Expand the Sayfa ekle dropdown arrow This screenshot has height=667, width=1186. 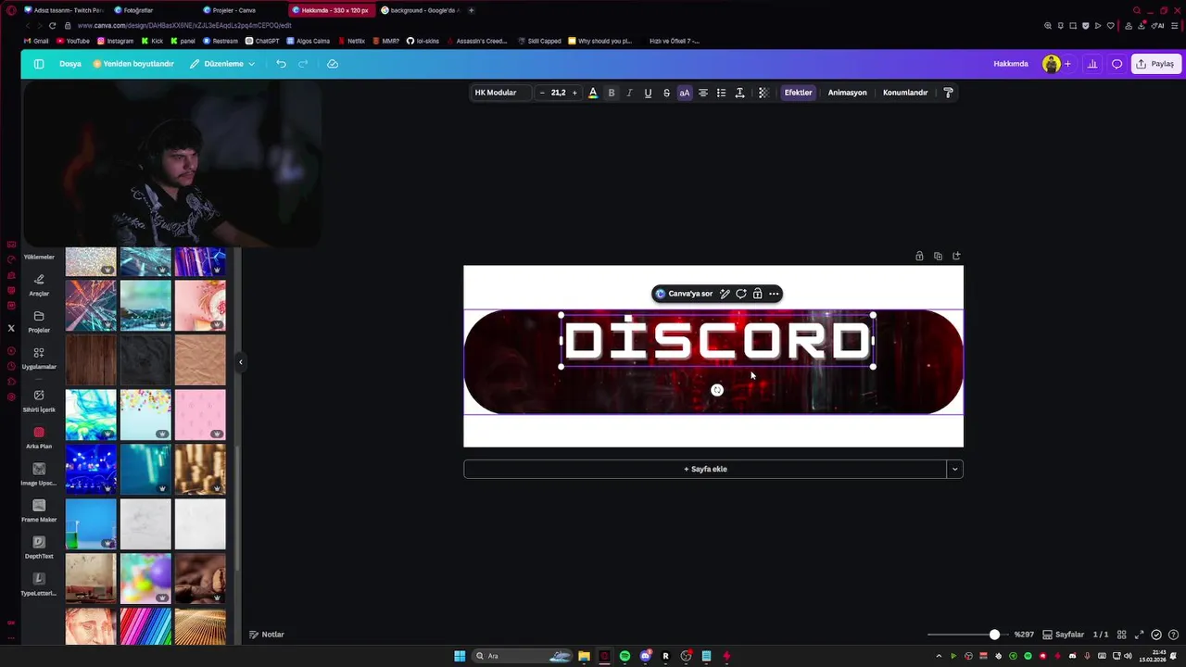[955, 469]
